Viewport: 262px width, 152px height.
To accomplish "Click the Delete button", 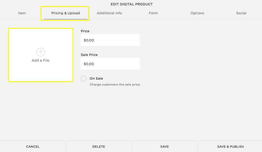I will click(x=99, y=147).
